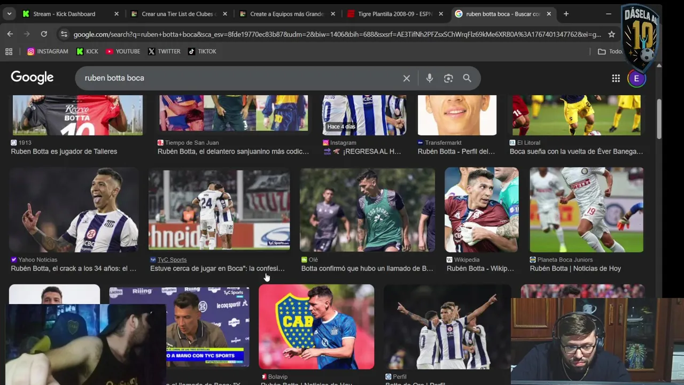Open Olé training green bib image

(367, 210)
